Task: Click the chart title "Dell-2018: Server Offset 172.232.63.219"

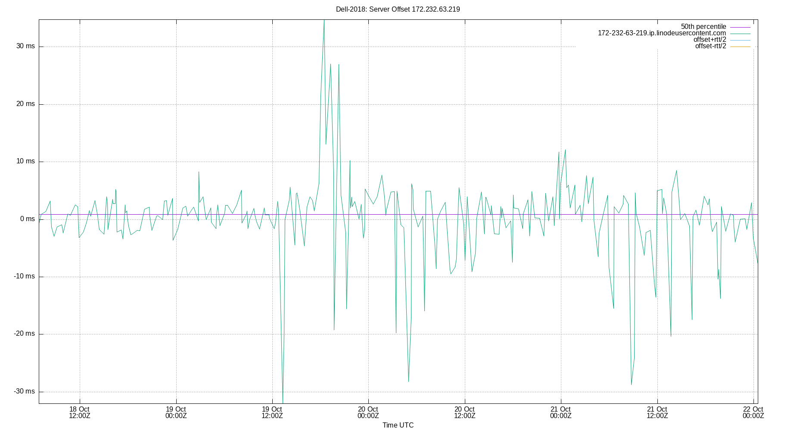Action: pyautogui.click(x=398, y=9)
